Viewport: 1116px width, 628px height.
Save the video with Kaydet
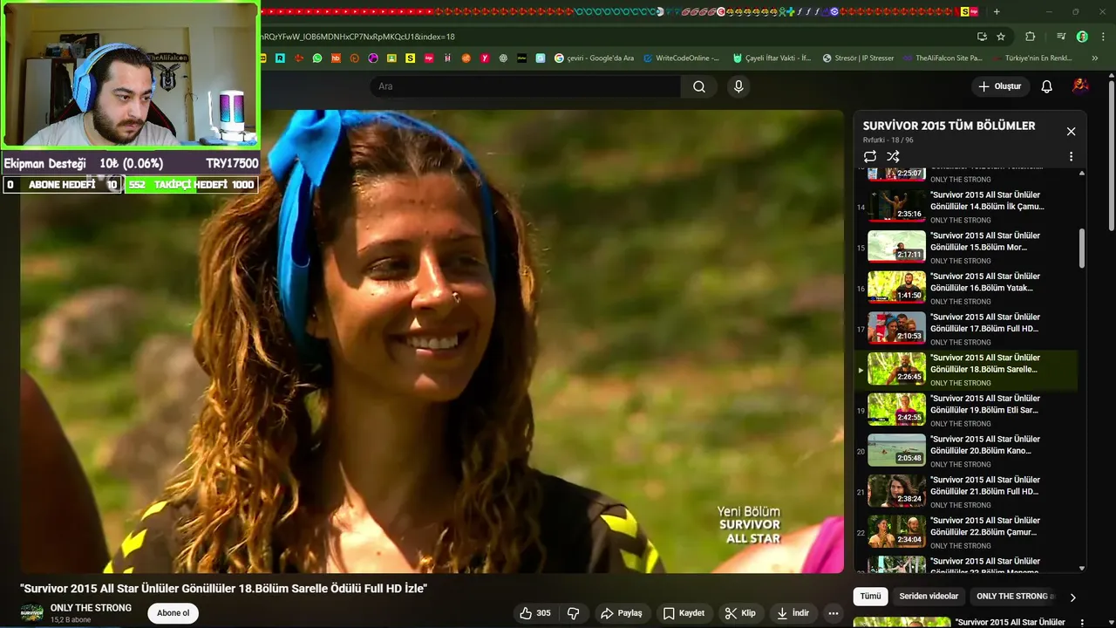684,613
